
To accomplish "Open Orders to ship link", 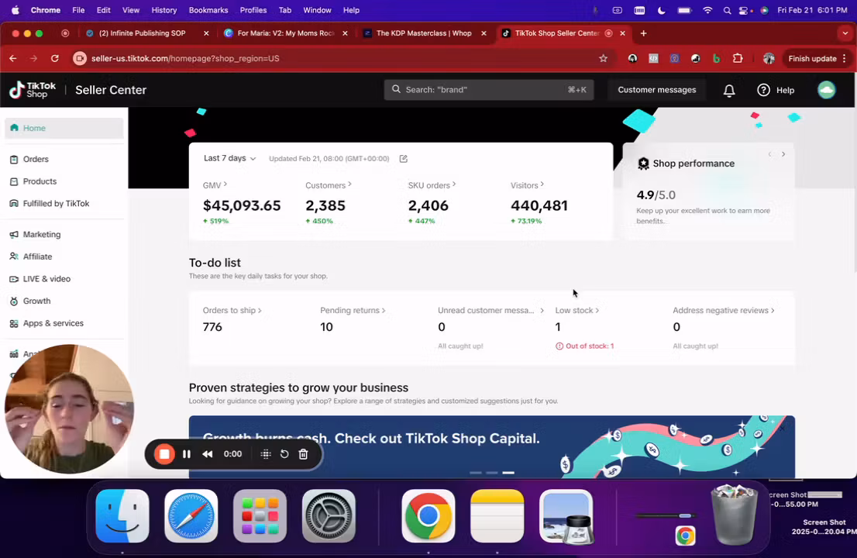I will [x=232, y=310].
